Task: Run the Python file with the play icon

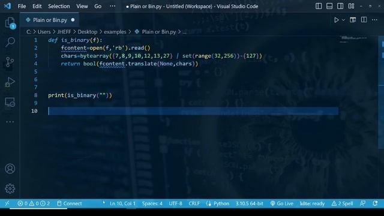Action: point(337,20)
